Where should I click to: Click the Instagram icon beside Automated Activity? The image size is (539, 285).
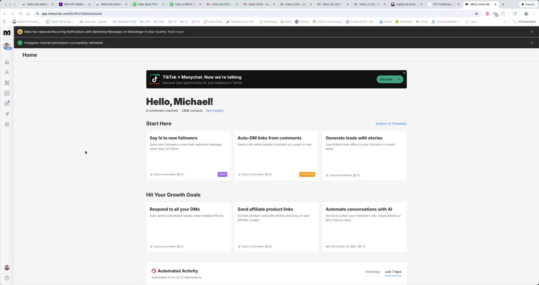(x=154, y=271)
